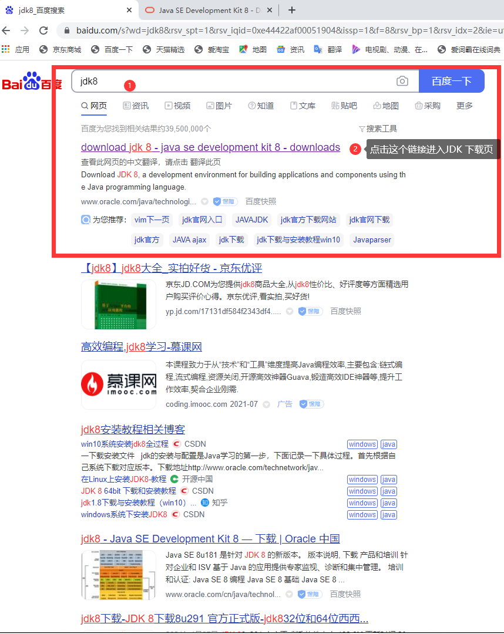Close the Java SE Development Kit tab
Viewport: 504px width, 634px height.
click(270, 10)
